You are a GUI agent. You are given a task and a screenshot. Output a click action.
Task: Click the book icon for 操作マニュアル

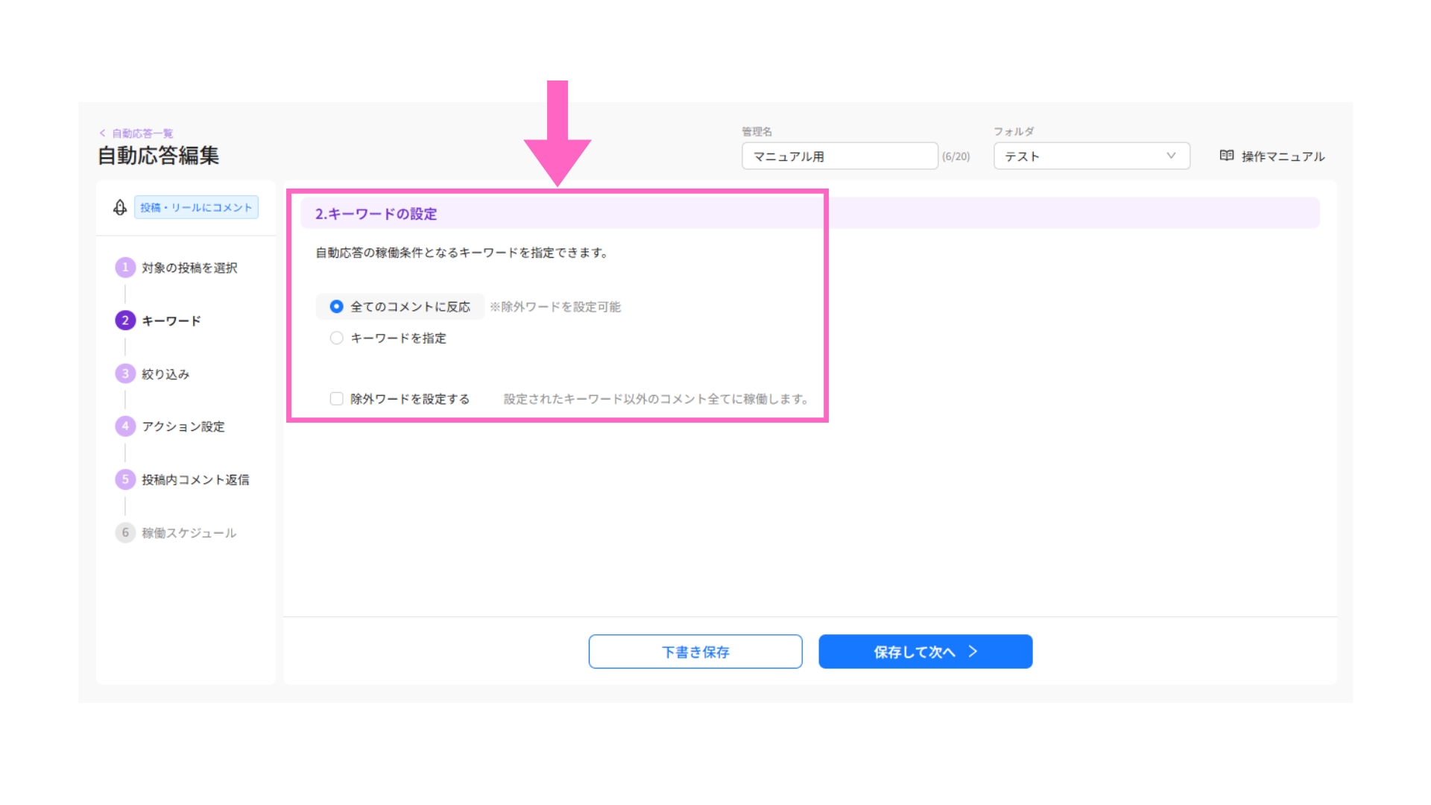click(x=1227, y=155)
